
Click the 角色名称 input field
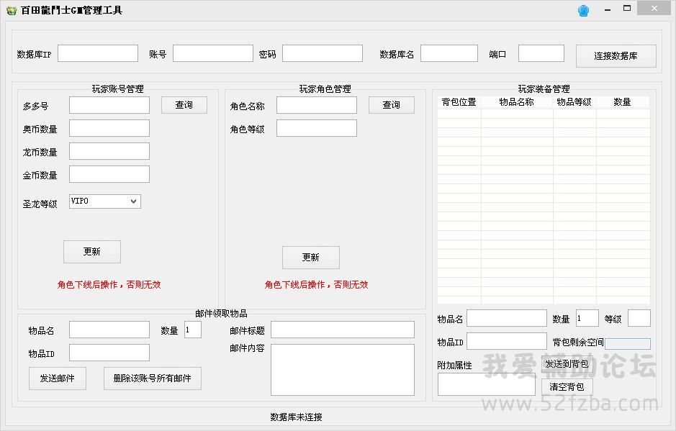(317, 105)
